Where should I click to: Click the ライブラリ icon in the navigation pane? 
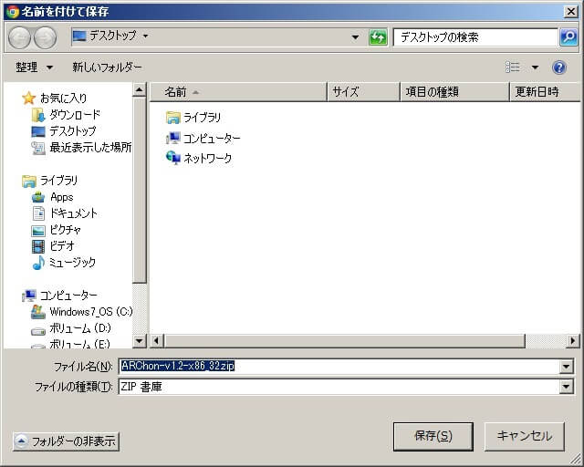pyautogui.click(x=28, y=181)
